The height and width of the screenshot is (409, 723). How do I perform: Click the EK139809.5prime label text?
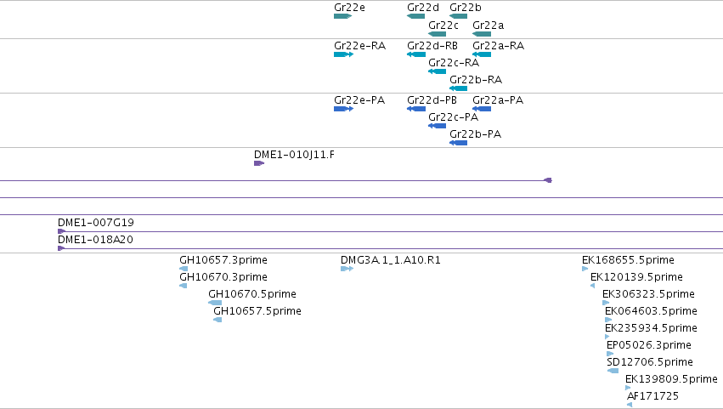pyautogui.click(x=671, y=379)
